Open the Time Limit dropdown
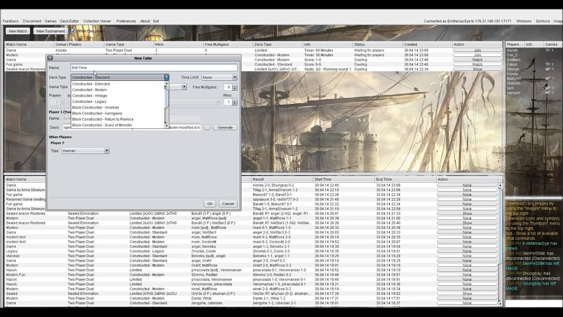 pyautogui.click(x=219, y=77)
